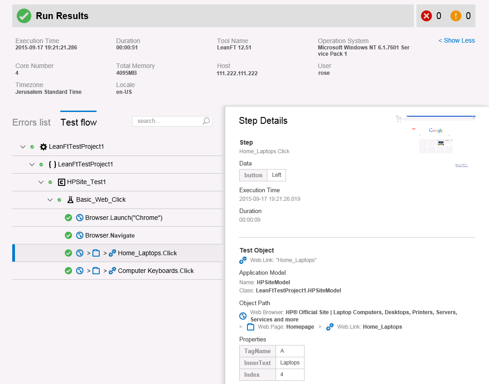Click the gear icon beside the top LeanFtTestProject1
Image resolution: width=489 pixels, height=384 pixels.
(44, 147)
